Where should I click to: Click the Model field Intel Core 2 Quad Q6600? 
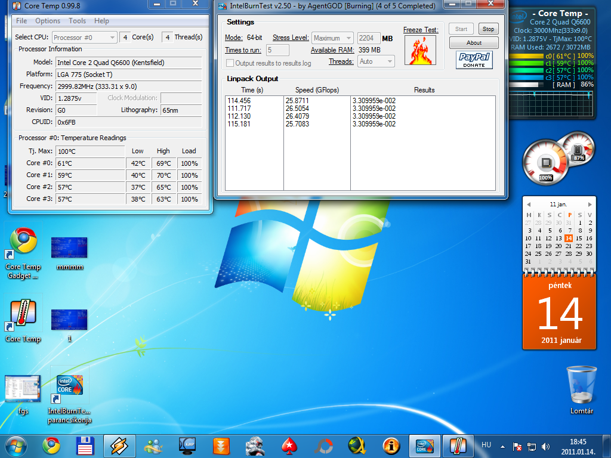tap(129, 62)
